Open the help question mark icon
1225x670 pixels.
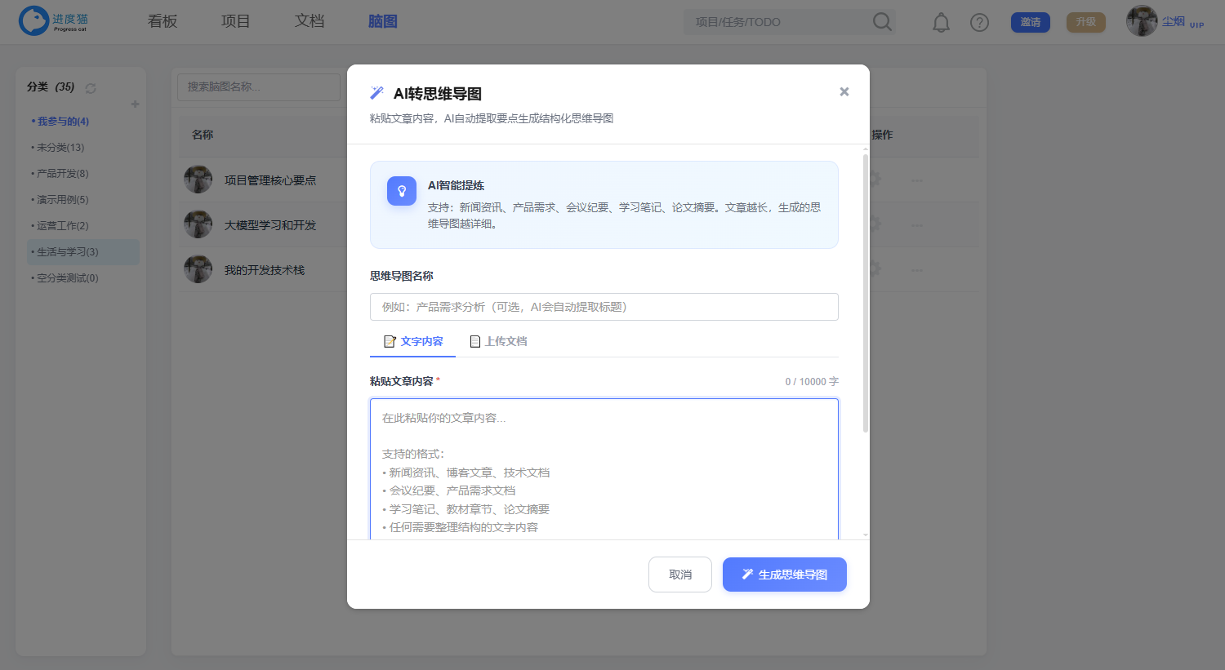979,22
